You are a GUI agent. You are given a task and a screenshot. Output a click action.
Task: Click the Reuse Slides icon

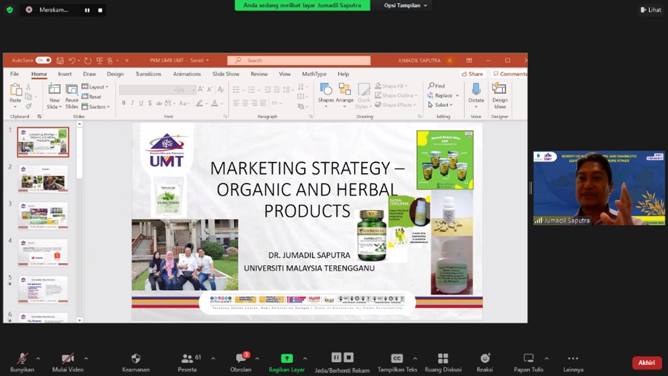click(x=71, y=89)
